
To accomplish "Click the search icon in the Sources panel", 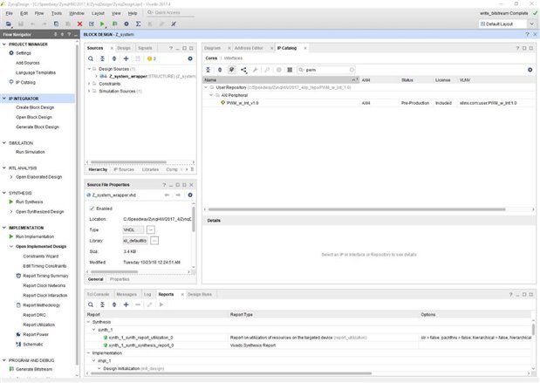I will (92, 58).
